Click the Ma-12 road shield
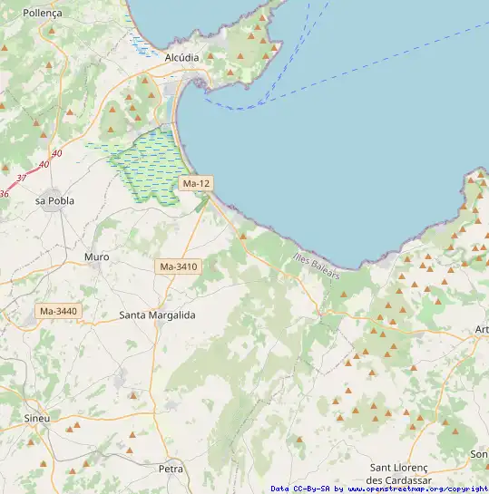Screen dimensions: 489x494 click(x=196, y=183)
